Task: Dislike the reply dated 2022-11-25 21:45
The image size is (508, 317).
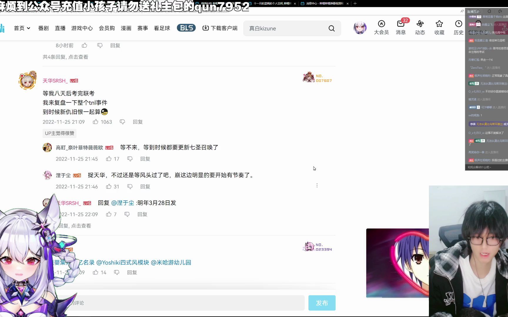Action: 130,159
